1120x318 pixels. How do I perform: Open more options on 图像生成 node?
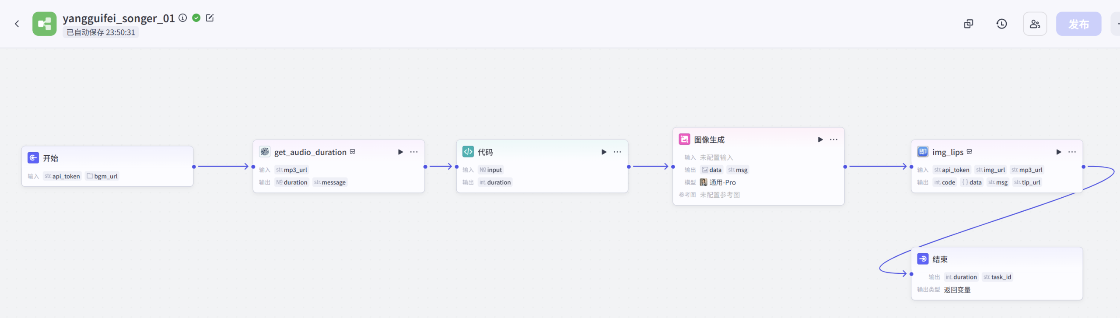tap(834, 140)
